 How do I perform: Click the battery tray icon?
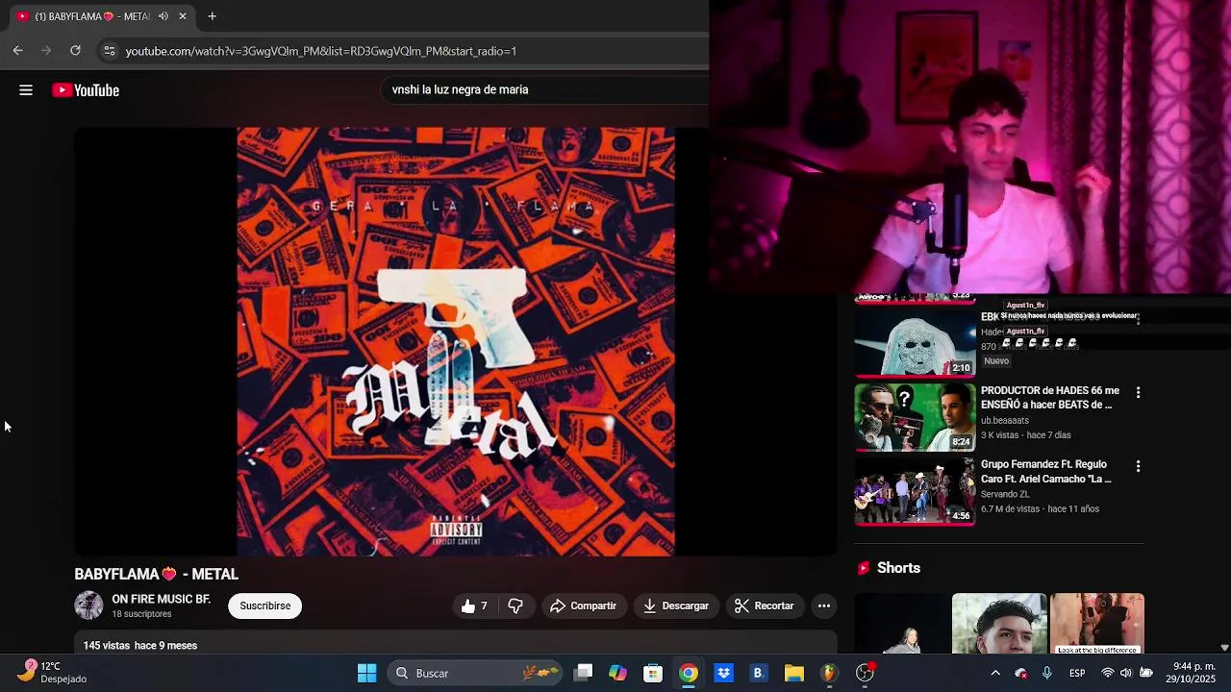(x=1146, y=673)
